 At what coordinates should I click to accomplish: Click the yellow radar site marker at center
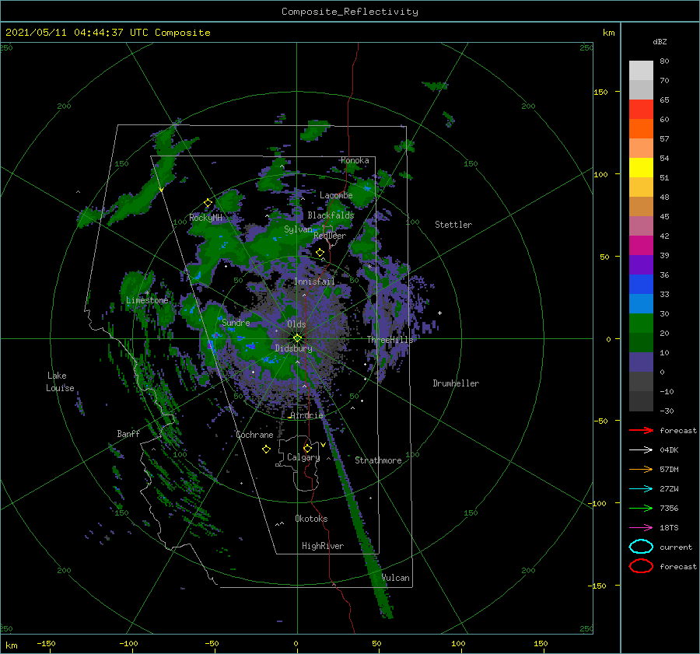coord(297,338)
